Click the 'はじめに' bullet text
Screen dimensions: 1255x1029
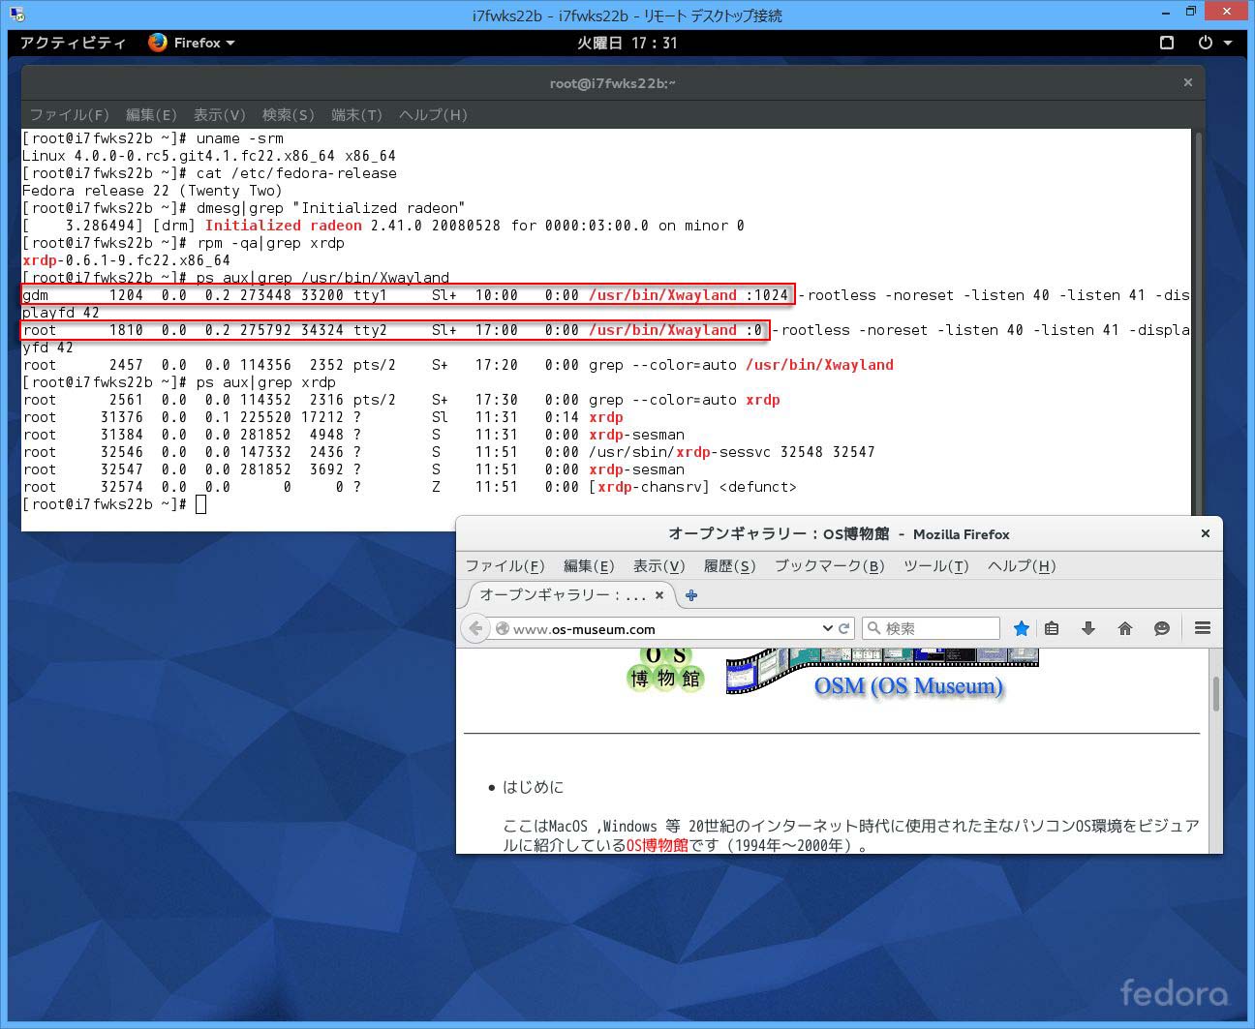click(533, 787)
